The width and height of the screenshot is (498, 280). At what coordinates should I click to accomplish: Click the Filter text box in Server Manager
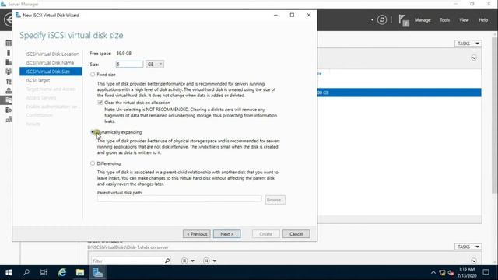128,261
